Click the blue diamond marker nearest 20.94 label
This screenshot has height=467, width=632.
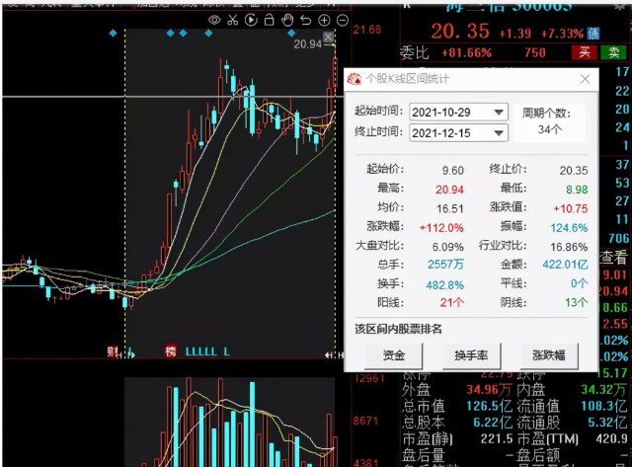pyautogui.click(x=292, y=33)
